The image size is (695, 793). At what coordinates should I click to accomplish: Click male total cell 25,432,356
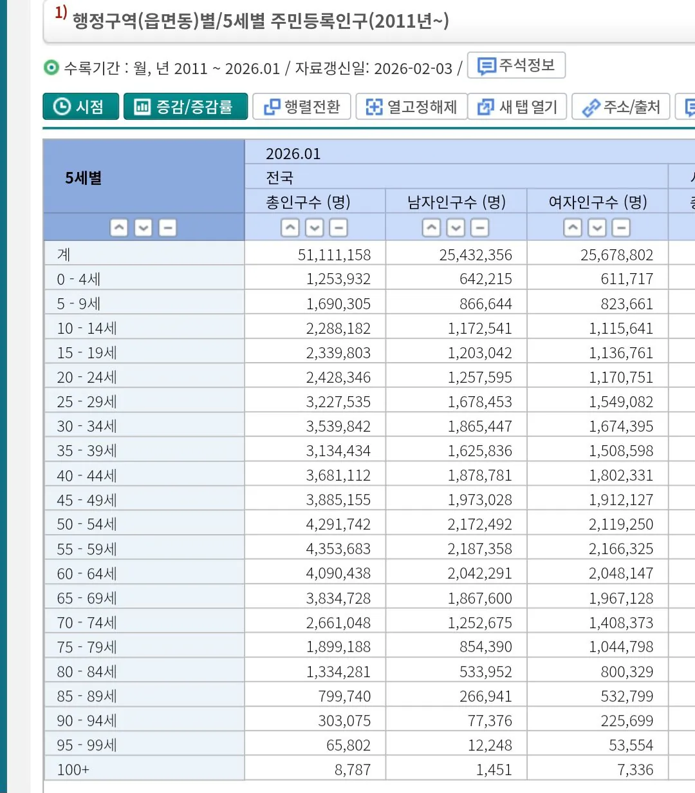(x=456, y=254)
